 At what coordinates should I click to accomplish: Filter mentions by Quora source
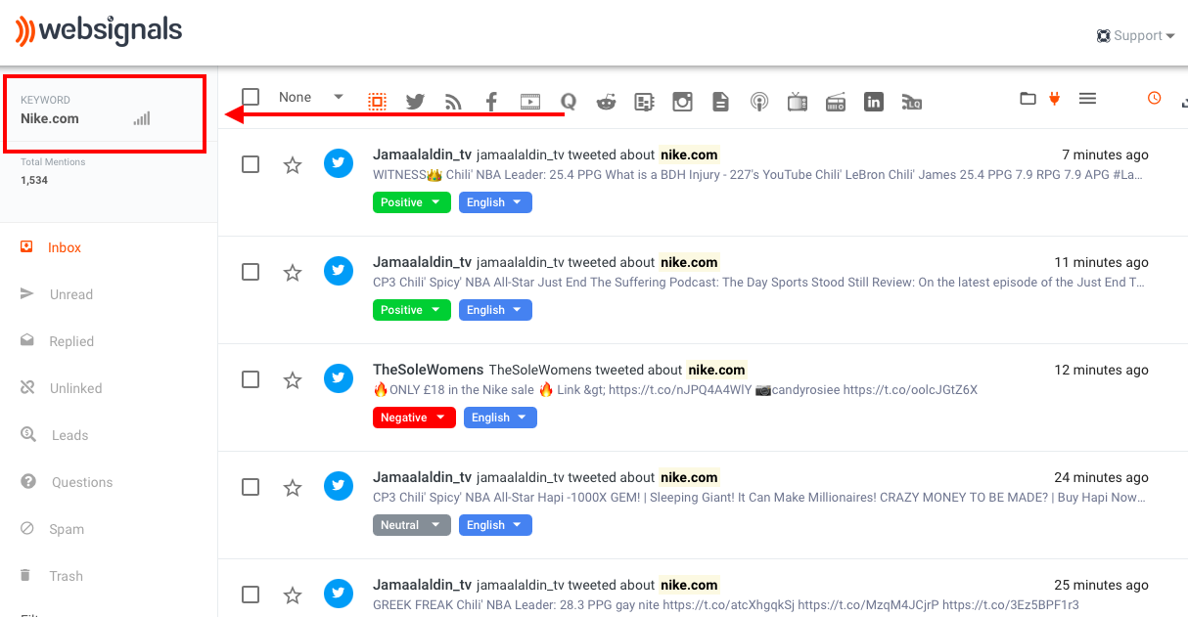point(568,102)
